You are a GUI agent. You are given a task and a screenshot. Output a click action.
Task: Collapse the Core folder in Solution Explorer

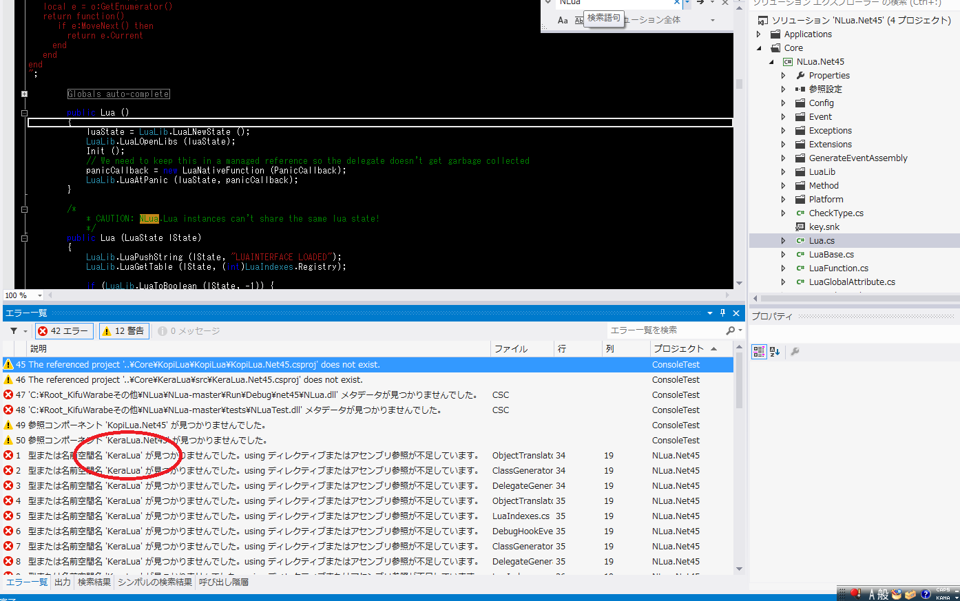pyautogui.click(x=759, y=48)
